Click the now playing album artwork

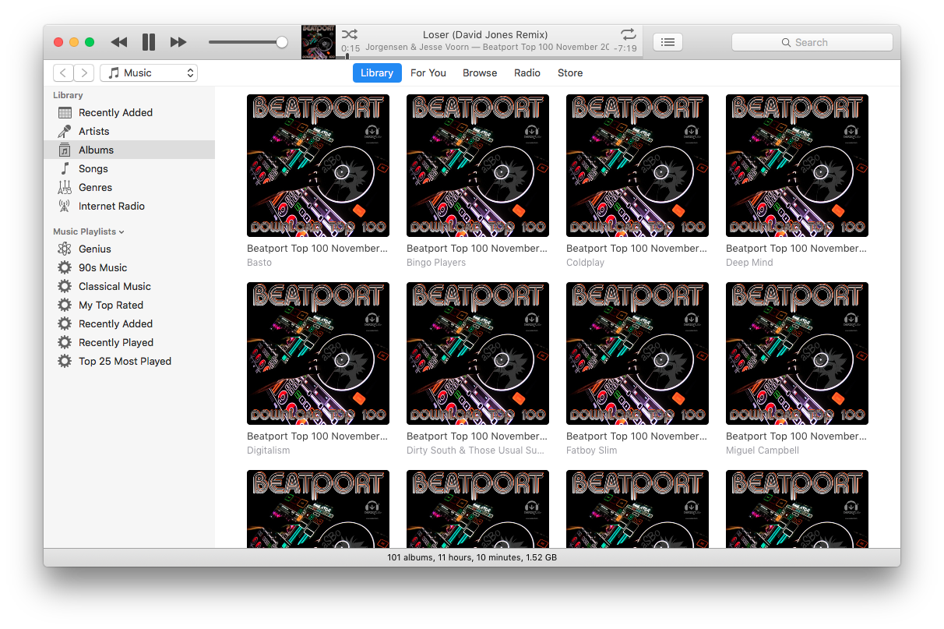click(319, 42)
